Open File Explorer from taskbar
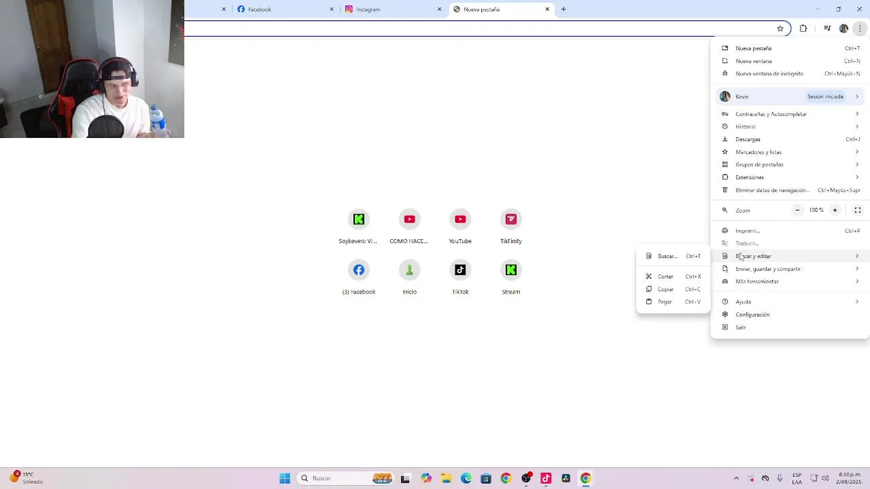The image size is (870, 489). [x=447, y=478]
